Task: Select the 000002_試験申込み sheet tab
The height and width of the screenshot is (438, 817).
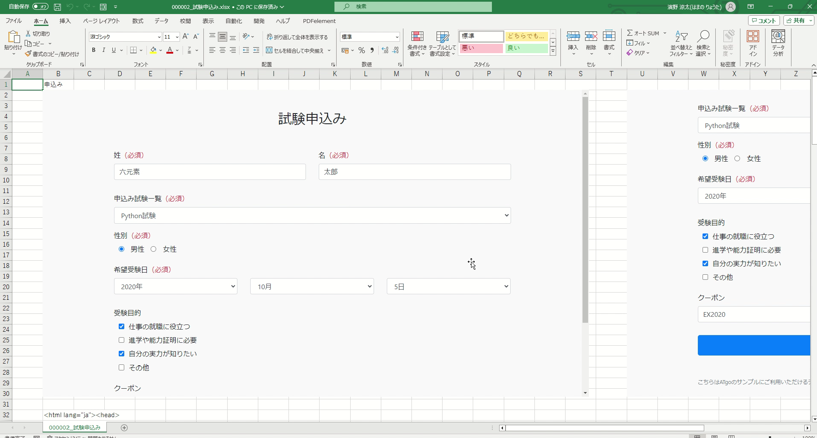Action: coord(74,427)
